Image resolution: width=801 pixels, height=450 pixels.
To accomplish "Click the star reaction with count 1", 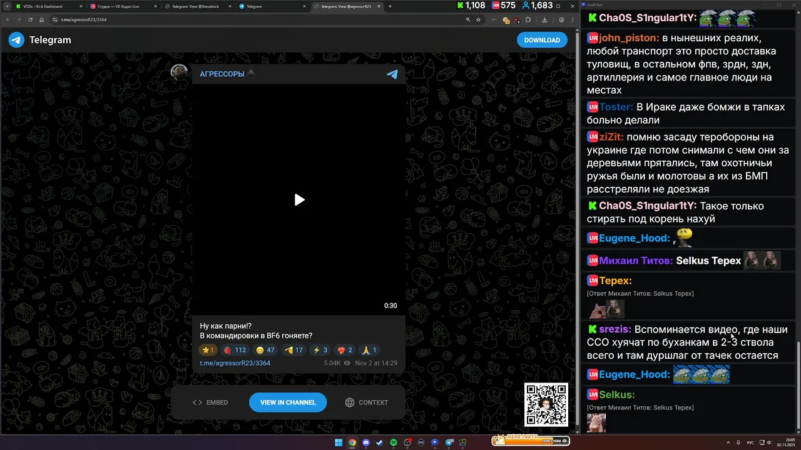I will 207,350.
